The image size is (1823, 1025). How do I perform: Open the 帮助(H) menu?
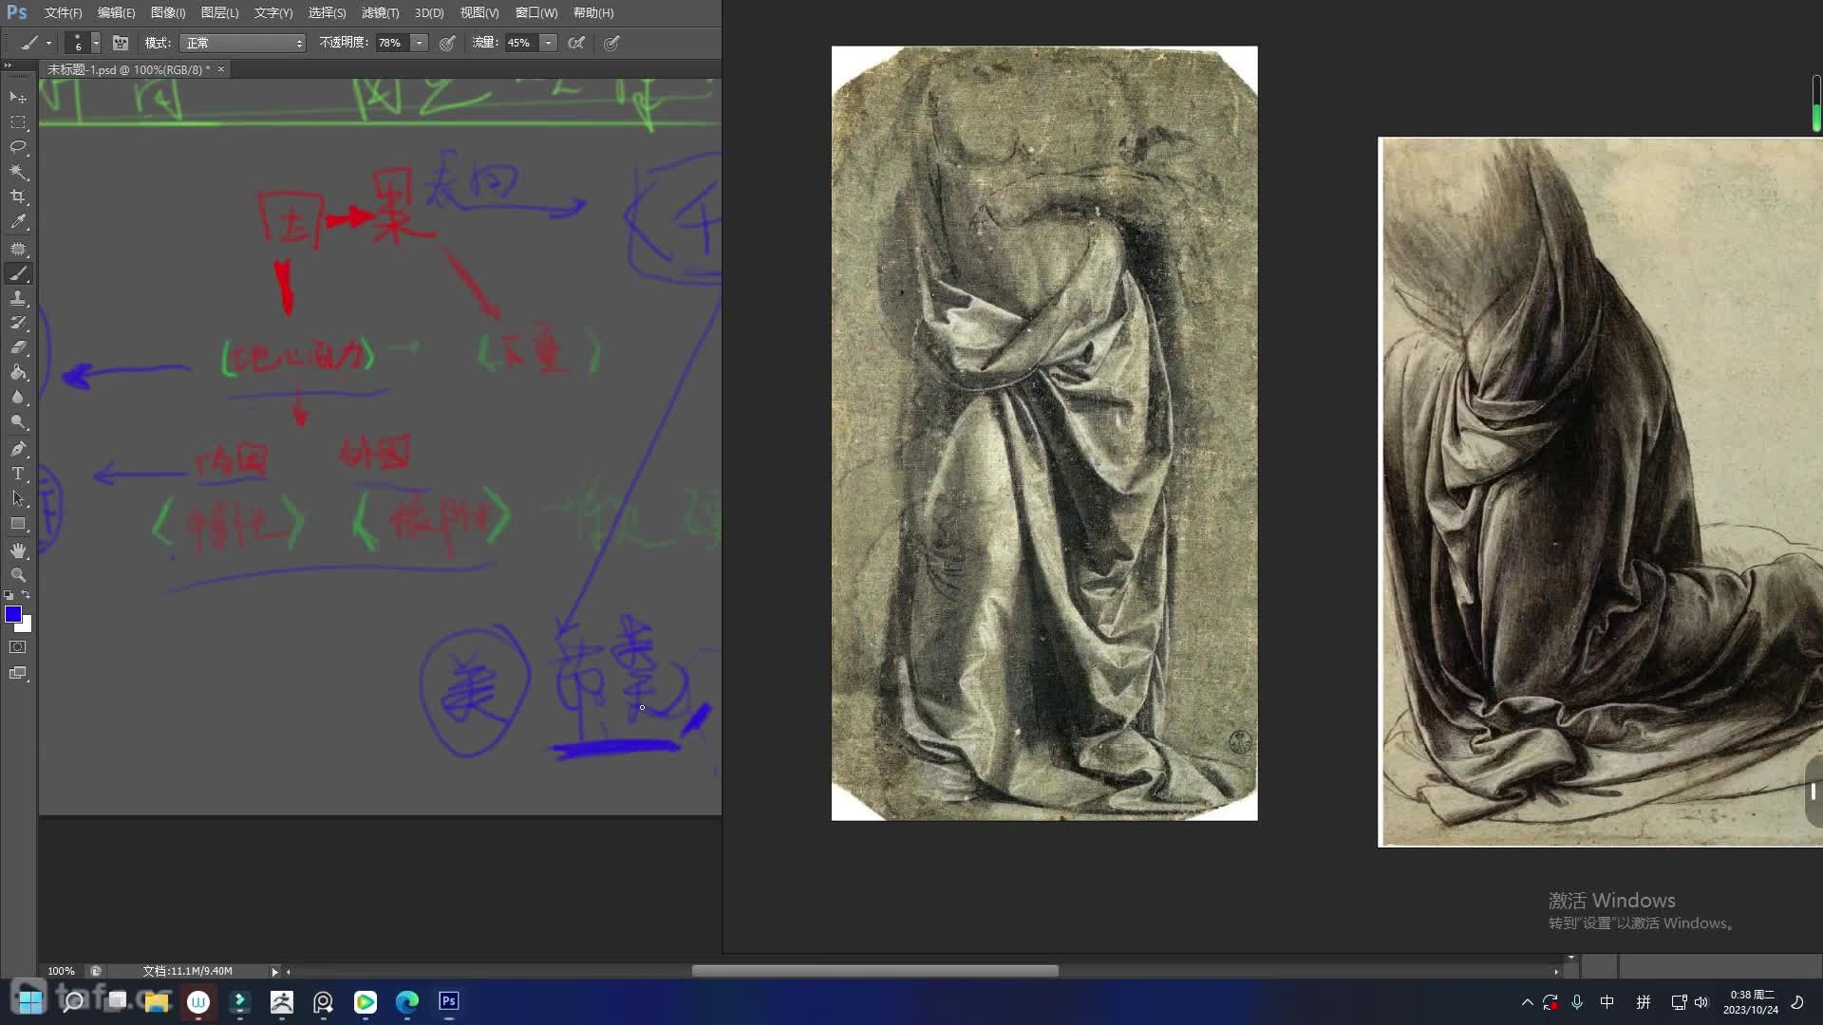[593, 12]
